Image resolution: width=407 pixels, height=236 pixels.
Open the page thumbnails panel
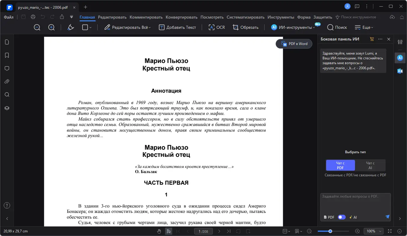7,42
